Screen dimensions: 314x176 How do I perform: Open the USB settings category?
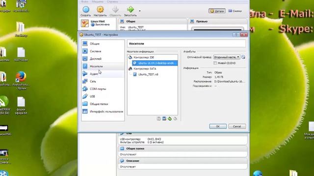coord(103,96)
